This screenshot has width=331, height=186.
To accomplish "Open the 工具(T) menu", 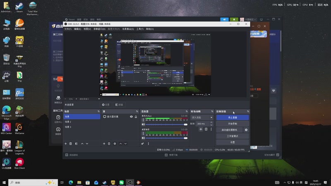I will pos(140,29).
